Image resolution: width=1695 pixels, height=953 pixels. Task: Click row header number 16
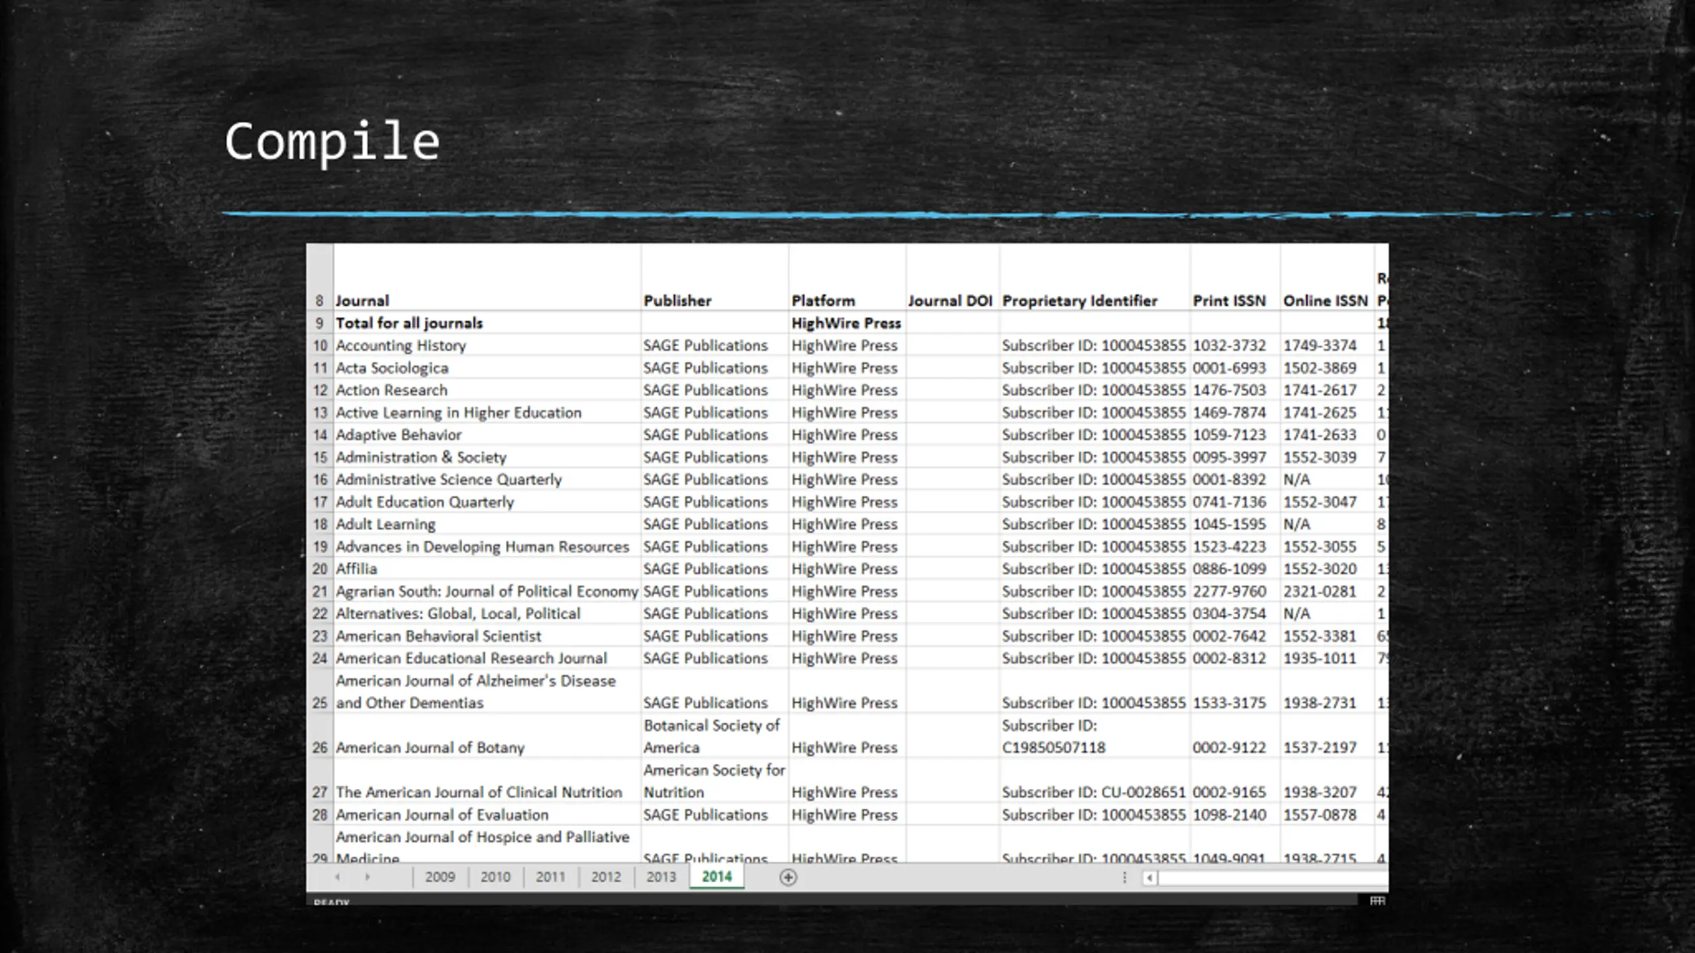point(320,480)
